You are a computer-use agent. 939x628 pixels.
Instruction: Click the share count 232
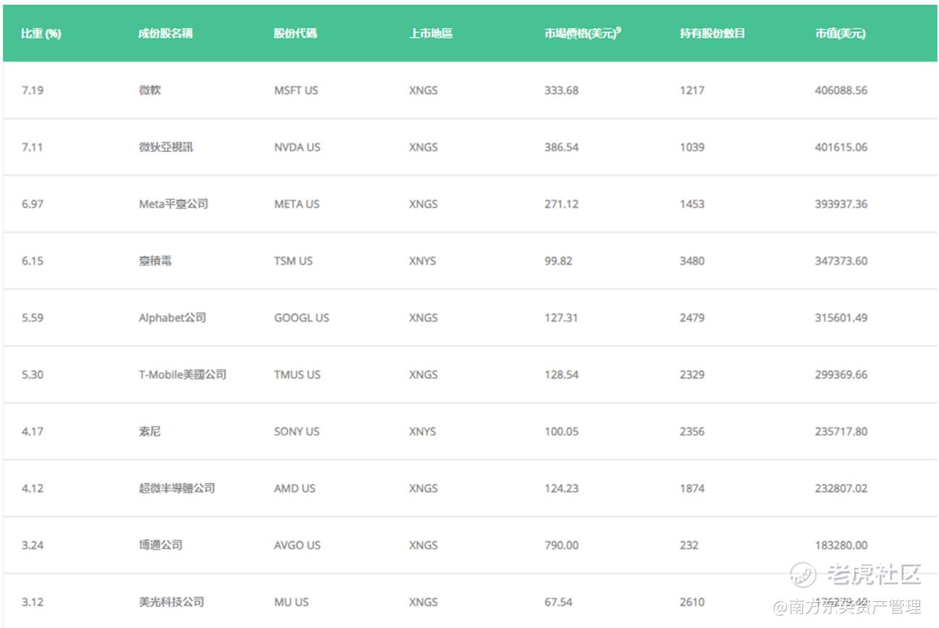pos(689,545)
